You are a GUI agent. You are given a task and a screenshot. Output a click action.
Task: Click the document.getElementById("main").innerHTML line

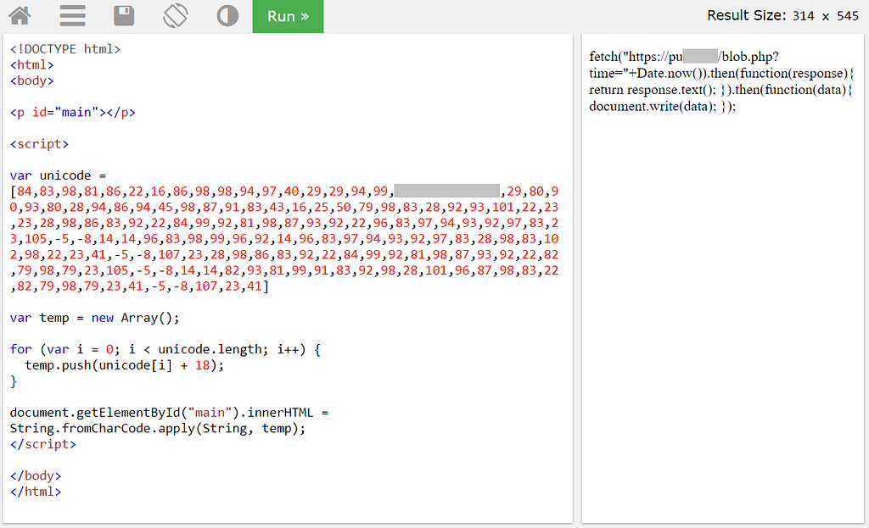[x=169, y=413]
